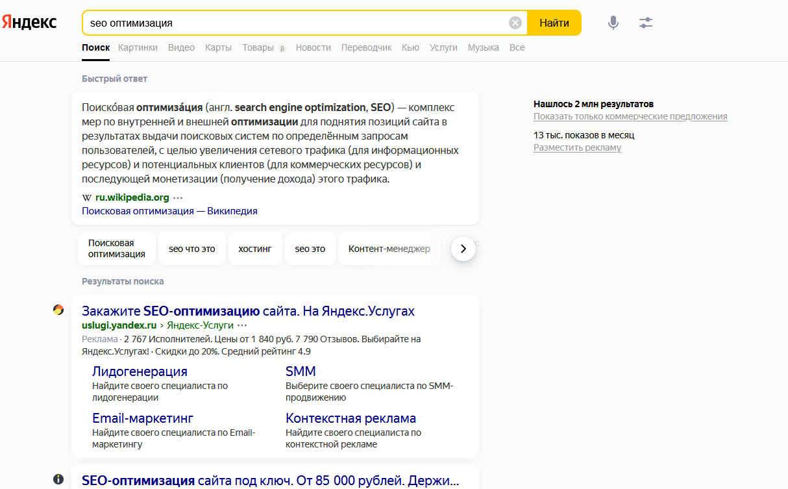
Task: Clear the search field with X icon
Action: [x=515, y=23]
